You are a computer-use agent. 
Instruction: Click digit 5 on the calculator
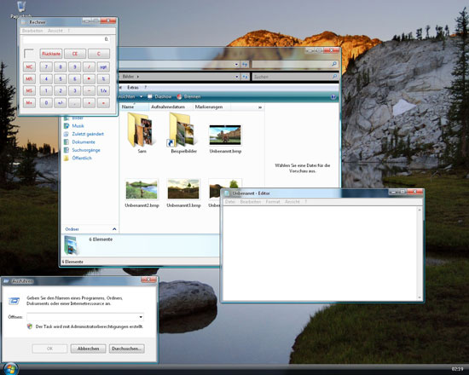click(61, 79)
